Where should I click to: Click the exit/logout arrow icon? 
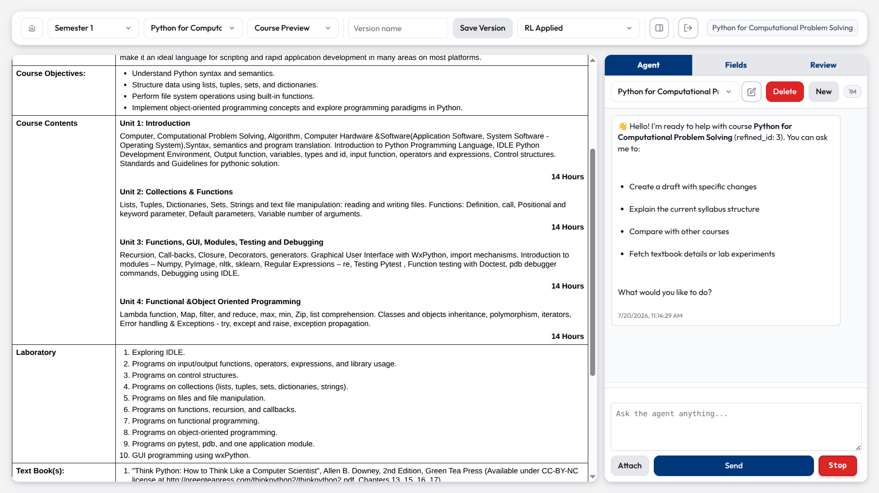click(x=688, y=28)
